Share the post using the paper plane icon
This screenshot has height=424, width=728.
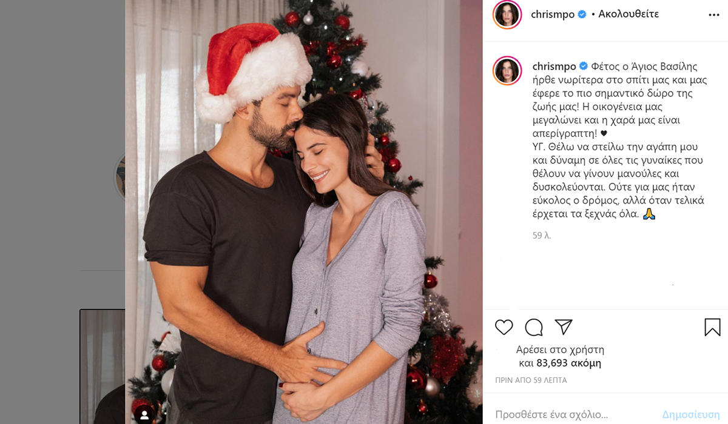click(564, 327)
